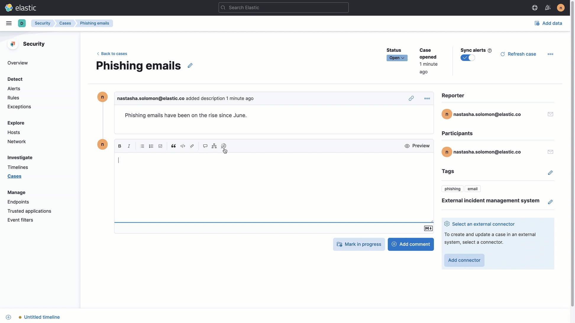Navigate to Cases in the sidebar
Screen dimensions: 575x323
coord(14,176)
